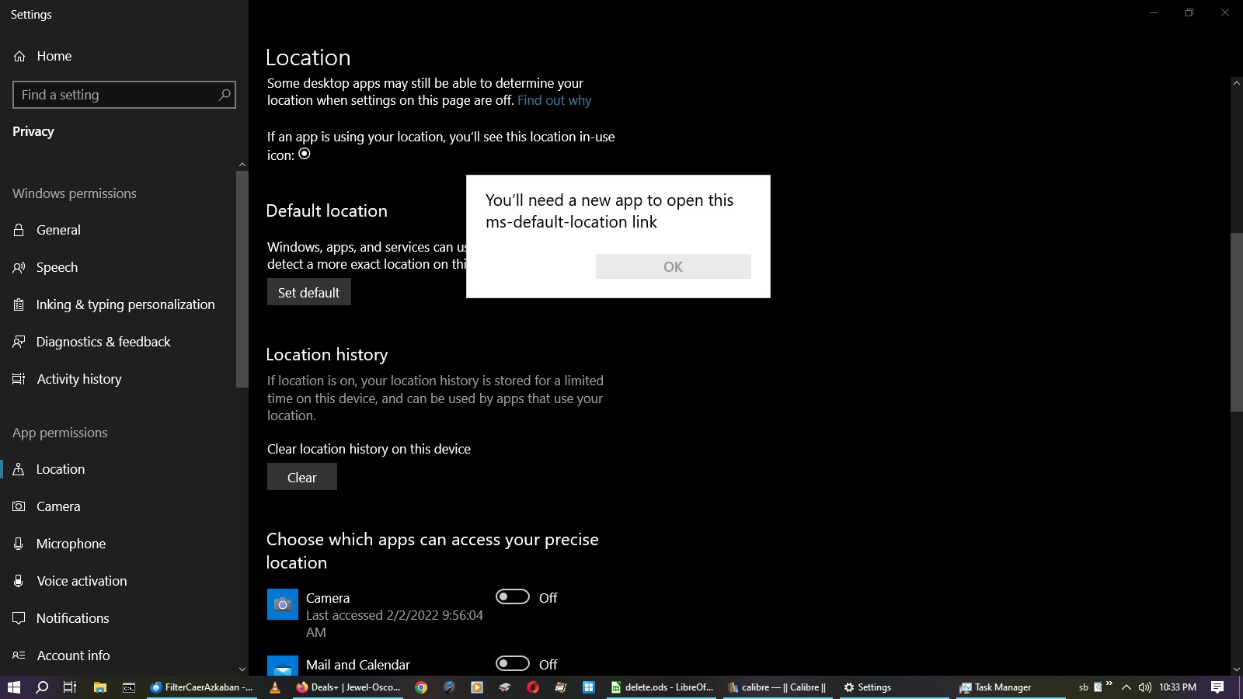Open the Action Center notifications icon
The width and height of the screenshot is (1243, 699).
(x=1217, y=687)
